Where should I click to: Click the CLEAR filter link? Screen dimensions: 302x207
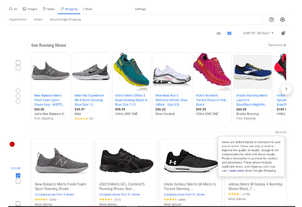click(15, 168)
